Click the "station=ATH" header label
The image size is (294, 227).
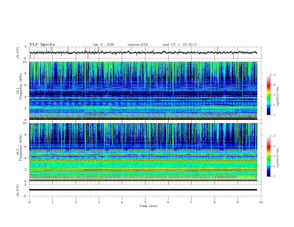pyautogui.click(x=138, y=45)
